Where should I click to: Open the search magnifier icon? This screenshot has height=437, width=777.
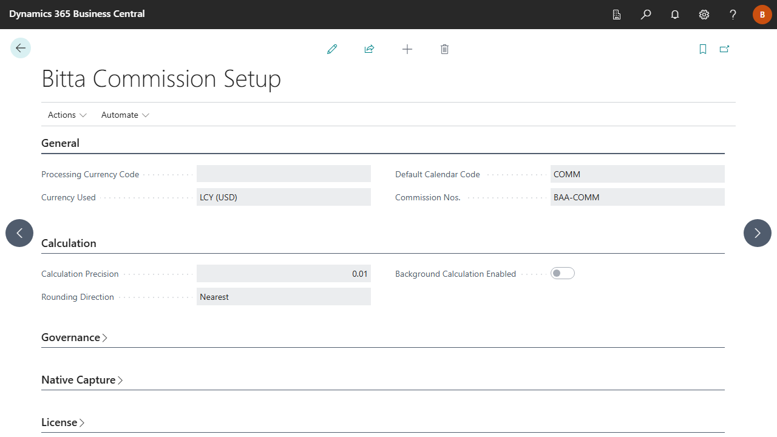(x=646, y=15)
